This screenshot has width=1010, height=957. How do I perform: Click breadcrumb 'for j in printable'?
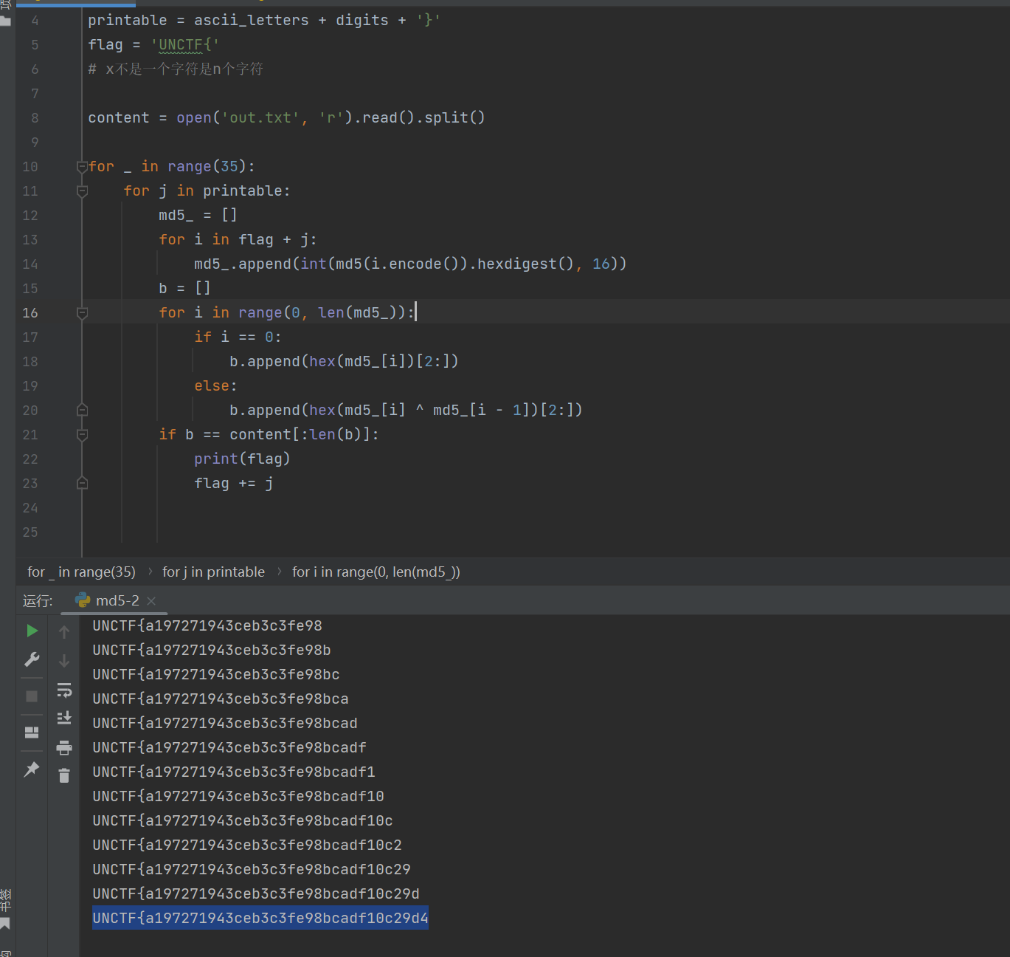213,572
